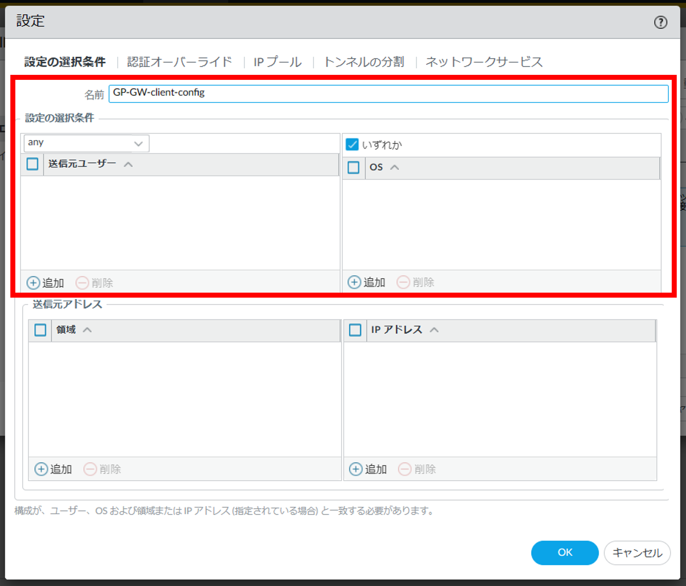Viewport: 686px width, 586px height.
Task: Switch to 認証オーバーライド tab
Action: (179, 62)
